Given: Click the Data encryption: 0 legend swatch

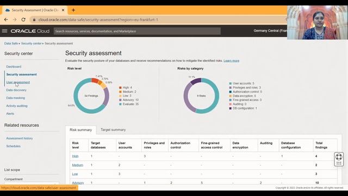Looking at the screenshot, I should pyautogui.click(x=231, y=96).
